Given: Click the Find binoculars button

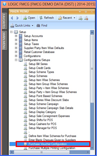Looking at the screenshot, I should (x=42, y=25).
